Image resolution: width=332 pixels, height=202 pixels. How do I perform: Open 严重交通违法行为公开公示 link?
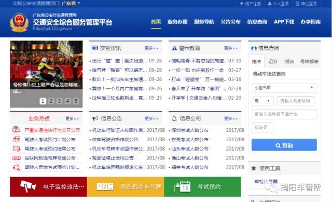(52, 130)
